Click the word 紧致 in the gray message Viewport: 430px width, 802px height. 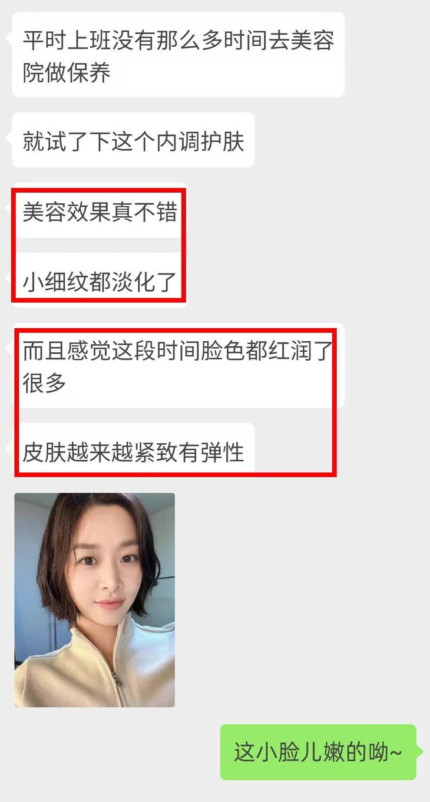(x=156, y=452)
